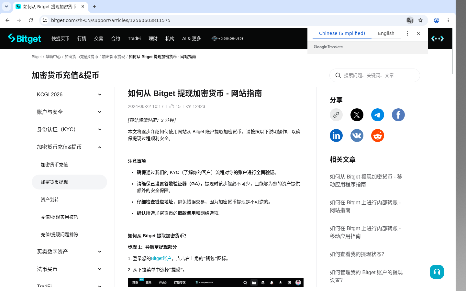Open related article 移动应用程序指南
This screenshot has width=466, height=291.
tap(366, 180)
